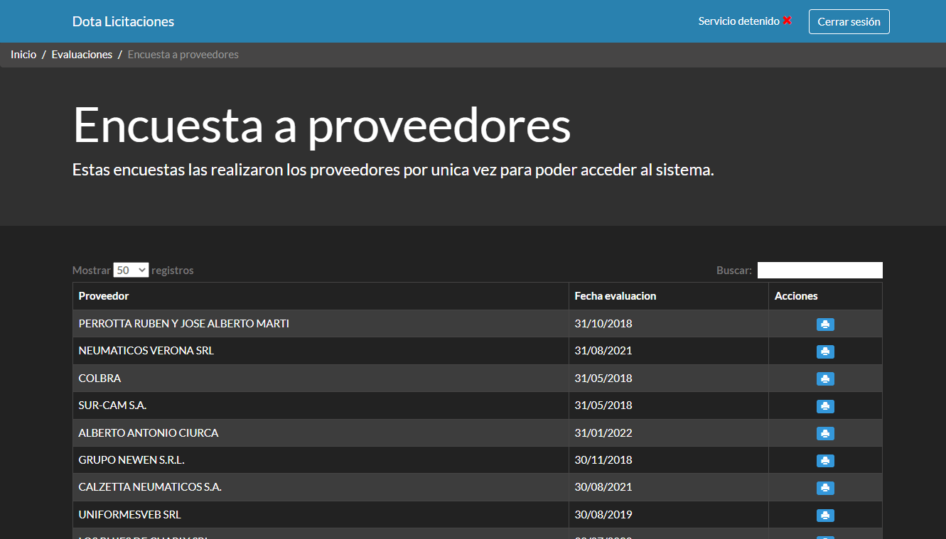Image resolution: width=946 pixels, height=539 pixels.
Task: Print CALZETTA NEUMATICOS S.A. survey
Action: [x=824, y=488]
